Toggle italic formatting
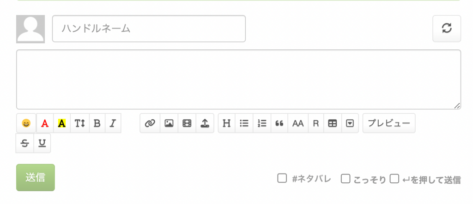The image size is (473, 204). point(113,123)
